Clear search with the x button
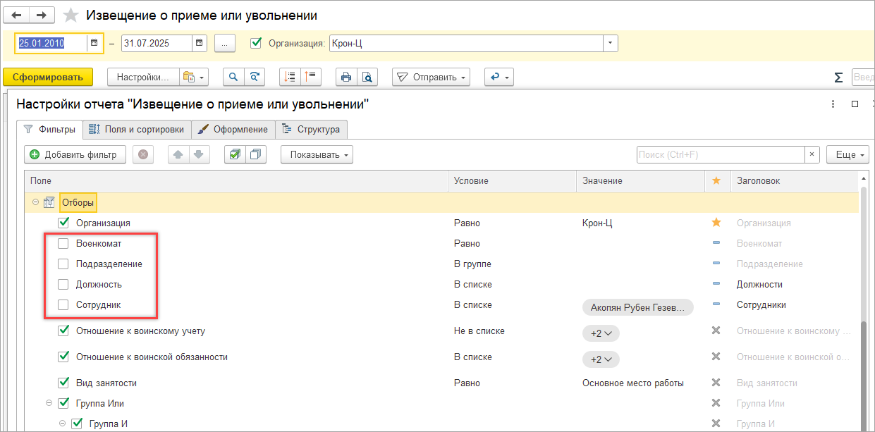This screenshot has height=432, width=875. [812, 154]
